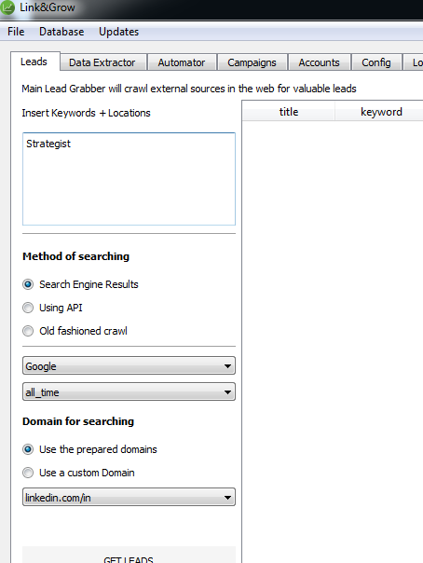
Task: Sort results by the keyword column header
Action: [379, 112]
